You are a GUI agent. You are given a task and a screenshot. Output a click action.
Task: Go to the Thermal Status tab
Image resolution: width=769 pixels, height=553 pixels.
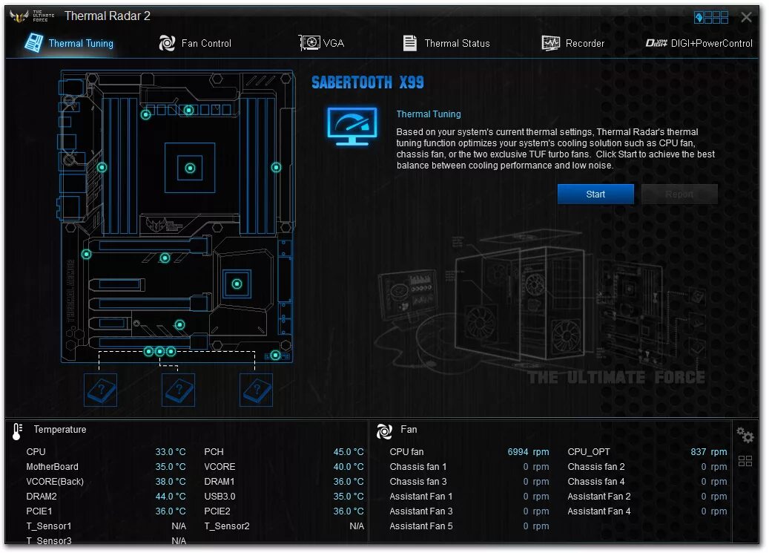(446, 43)
